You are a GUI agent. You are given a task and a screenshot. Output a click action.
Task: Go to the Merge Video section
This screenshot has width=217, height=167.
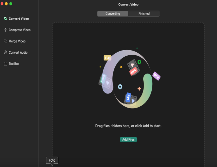[x=17, y=41]
